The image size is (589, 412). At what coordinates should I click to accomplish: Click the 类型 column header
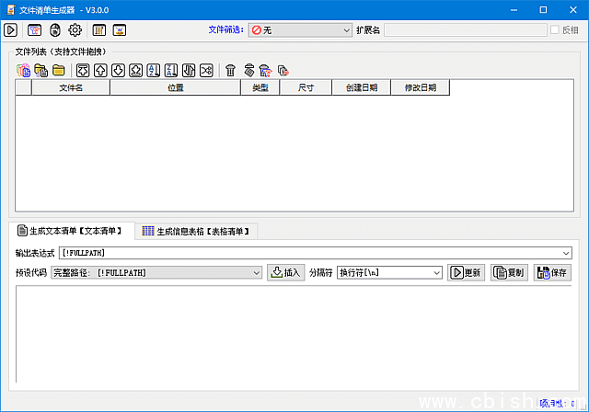[x=260, y=87]
